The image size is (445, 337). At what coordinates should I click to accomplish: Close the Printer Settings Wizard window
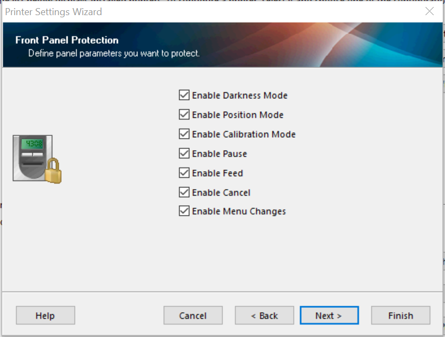tap(430, 11)
